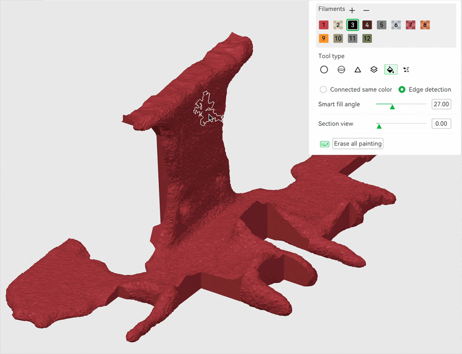
Task: Enable Edge detection option
Action: point(403,90)
